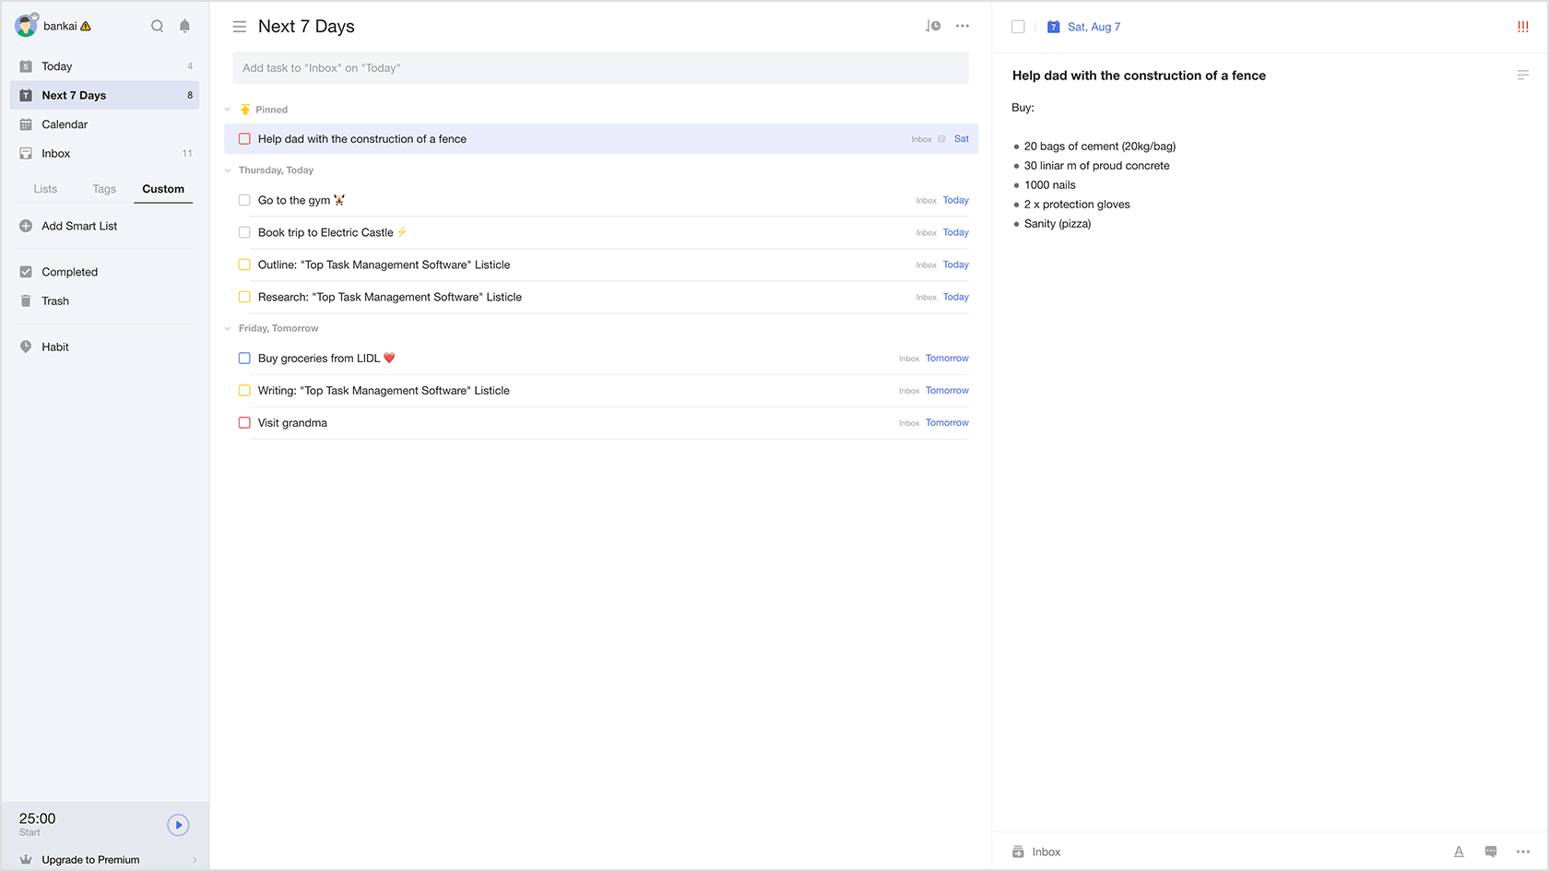The height and width of the screenshot is (871, 1549).
Task: Collapse the Thursday, Today section
Action: pyautogui.click(x=228, y=171)
